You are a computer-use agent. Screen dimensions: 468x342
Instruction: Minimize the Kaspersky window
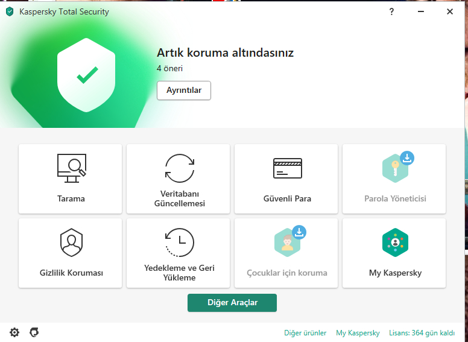[x=421, y=11]
